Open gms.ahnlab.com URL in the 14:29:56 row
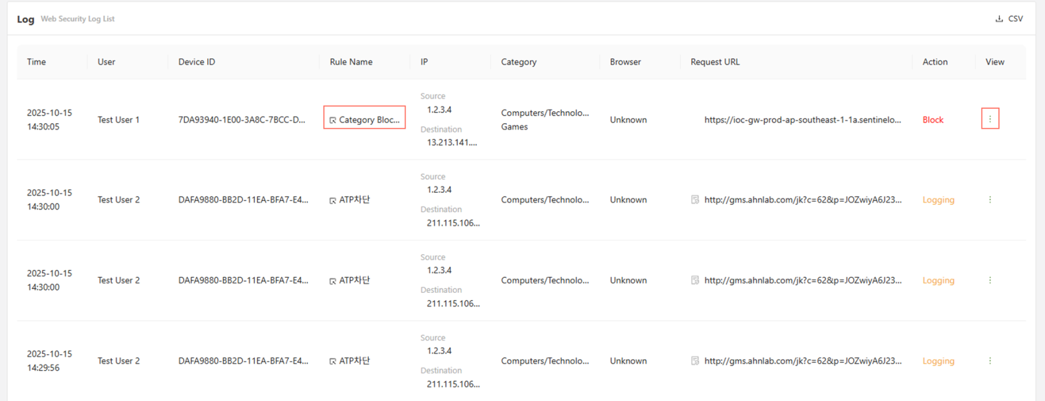The height and width of the screenshot is (401, 1045). coord(802,361)
